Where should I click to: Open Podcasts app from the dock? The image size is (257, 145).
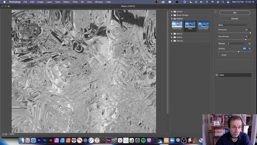point(149,141)
